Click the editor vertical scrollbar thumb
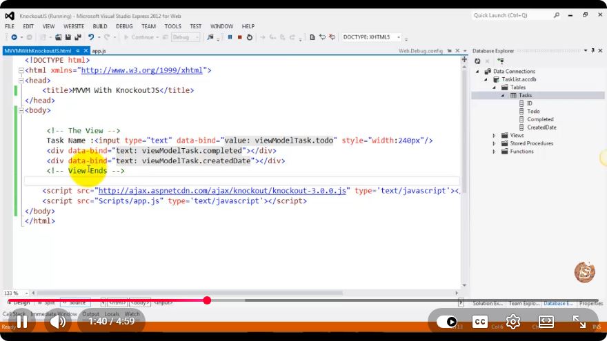The image size is (607, 341). [x=464, y=131]
